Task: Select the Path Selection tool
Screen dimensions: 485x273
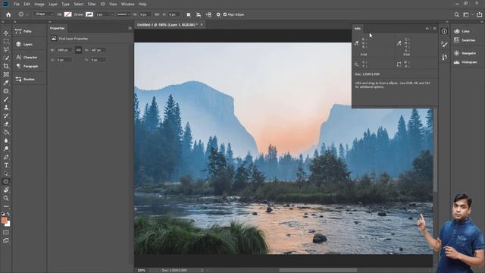Action: [x=6, y=174]
